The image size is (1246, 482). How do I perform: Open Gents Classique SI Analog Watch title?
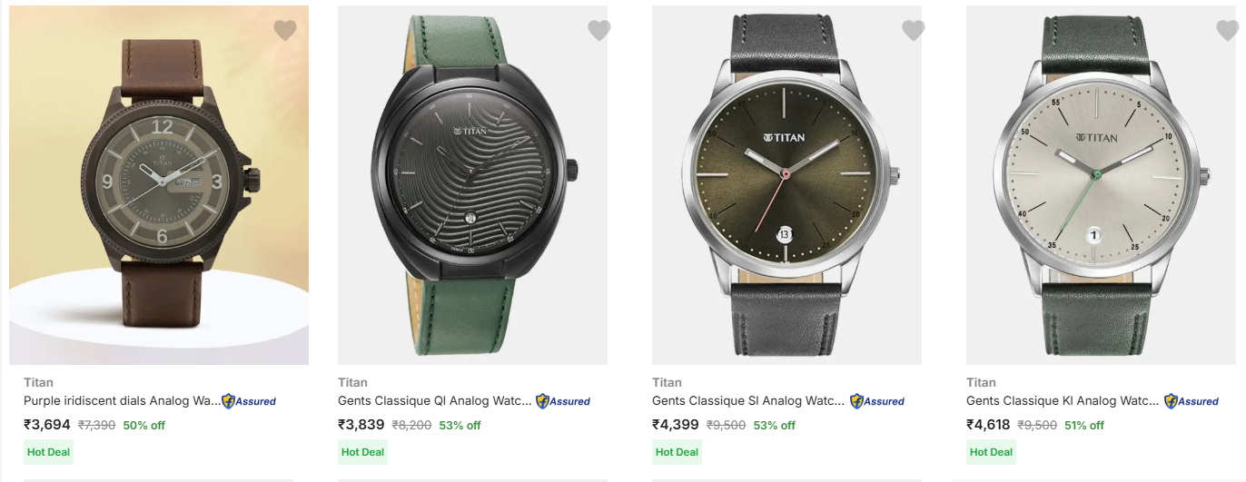[749, 401]
